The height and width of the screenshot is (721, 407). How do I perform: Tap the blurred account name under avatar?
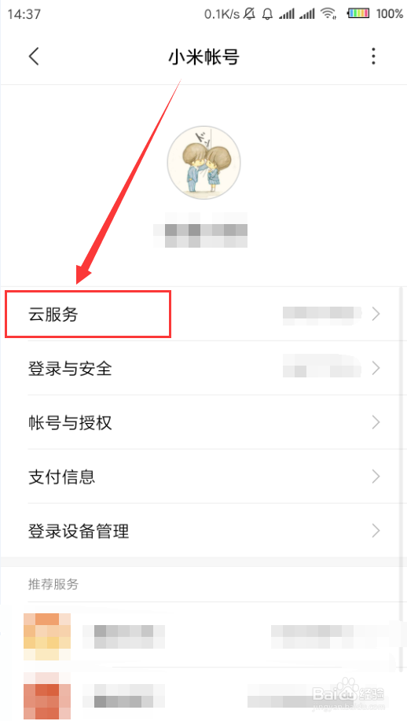pyautogui.click(x=200, y=230)
